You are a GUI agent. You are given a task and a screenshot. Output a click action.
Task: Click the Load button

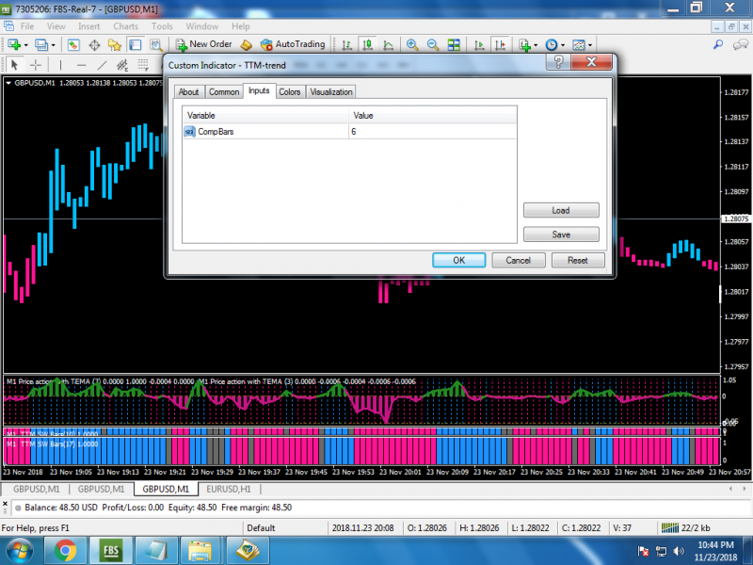click(561, 210)
